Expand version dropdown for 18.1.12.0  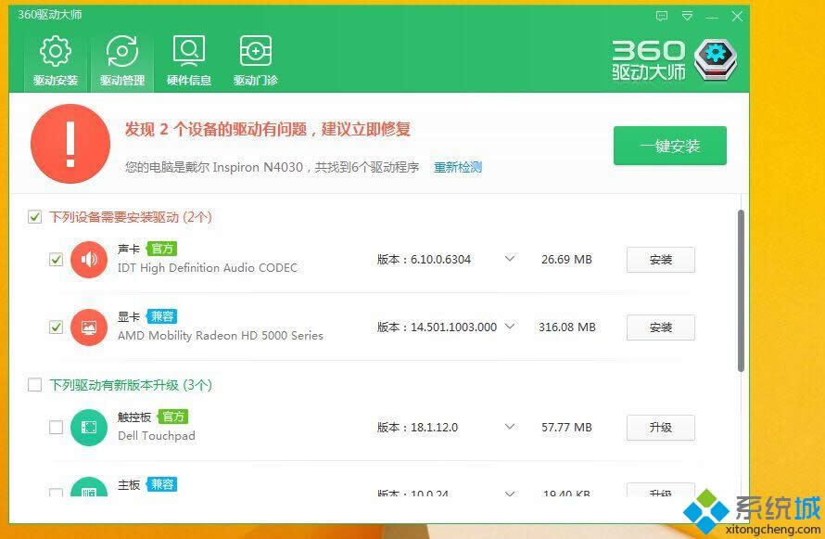[x=509, y=427]
